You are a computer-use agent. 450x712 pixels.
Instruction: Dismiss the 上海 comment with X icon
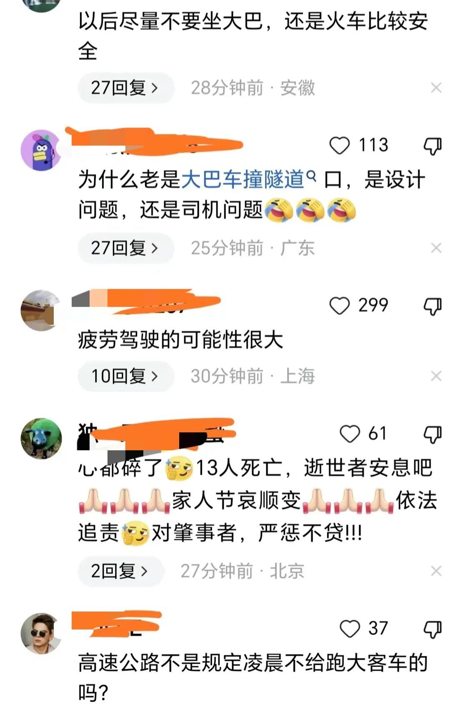click(x=436, y=376)
